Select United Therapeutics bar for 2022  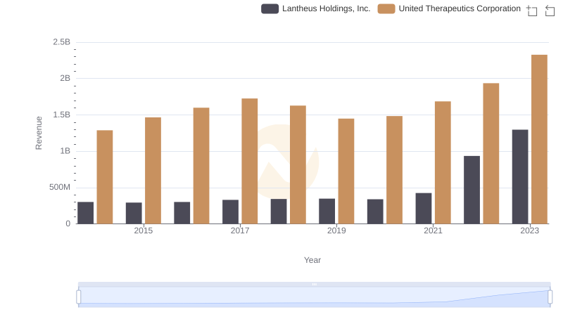(x=491, y=153)
